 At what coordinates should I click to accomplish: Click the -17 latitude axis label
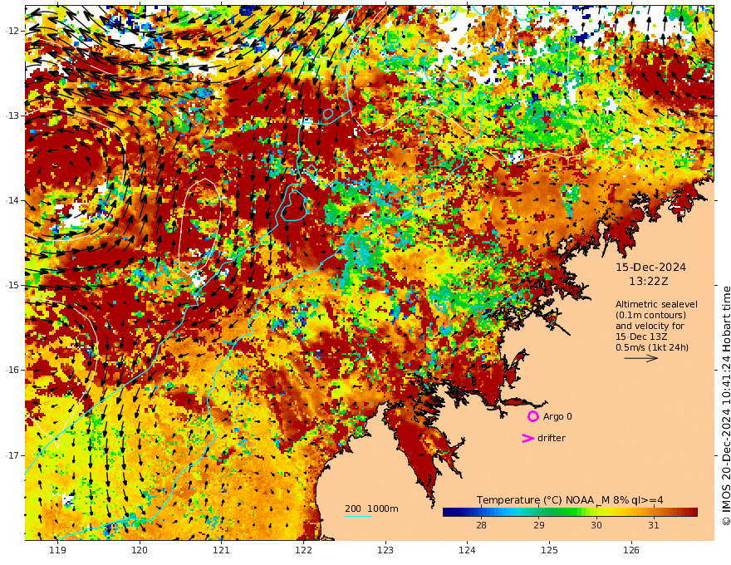click(x=12, y=455)
